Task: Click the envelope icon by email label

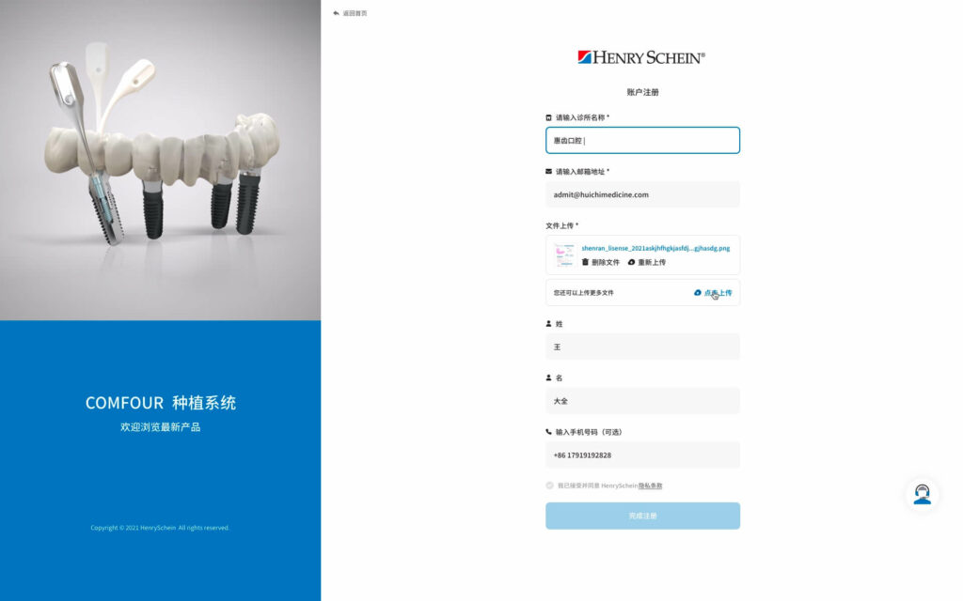Action: click(x=548, y=172)
